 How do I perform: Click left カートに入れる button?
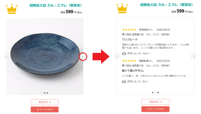45,109
